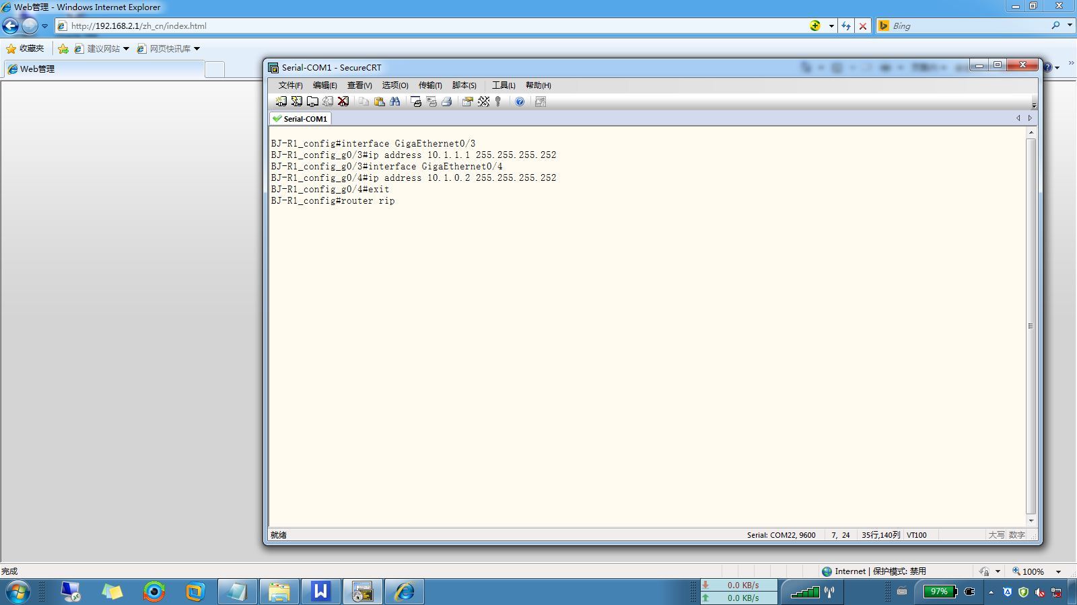
Task: Click the Bing search magnifier icon
Action: [1055, 26]
